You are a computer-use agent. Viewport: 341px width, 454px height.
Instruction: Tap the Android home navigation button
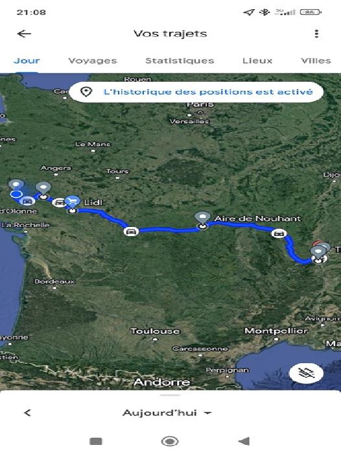[x=170, y=441]
